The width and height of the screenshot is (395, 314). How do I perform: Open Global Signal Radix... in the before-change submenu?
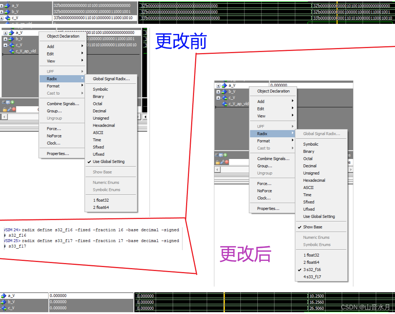tap(111, 79)
